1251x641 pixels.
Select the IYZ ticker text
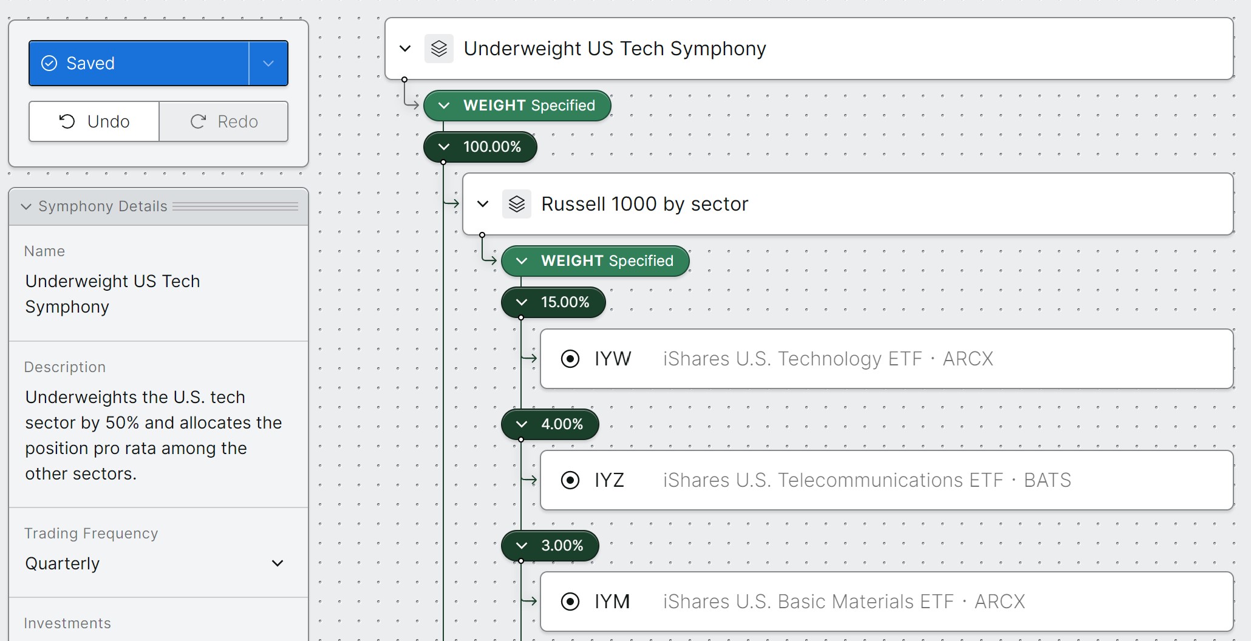tap(609, 480)
